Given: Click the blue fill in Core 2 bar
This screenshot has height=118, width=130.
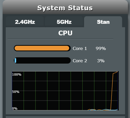Looking at the screenshot, I should (x=15, y=60).
